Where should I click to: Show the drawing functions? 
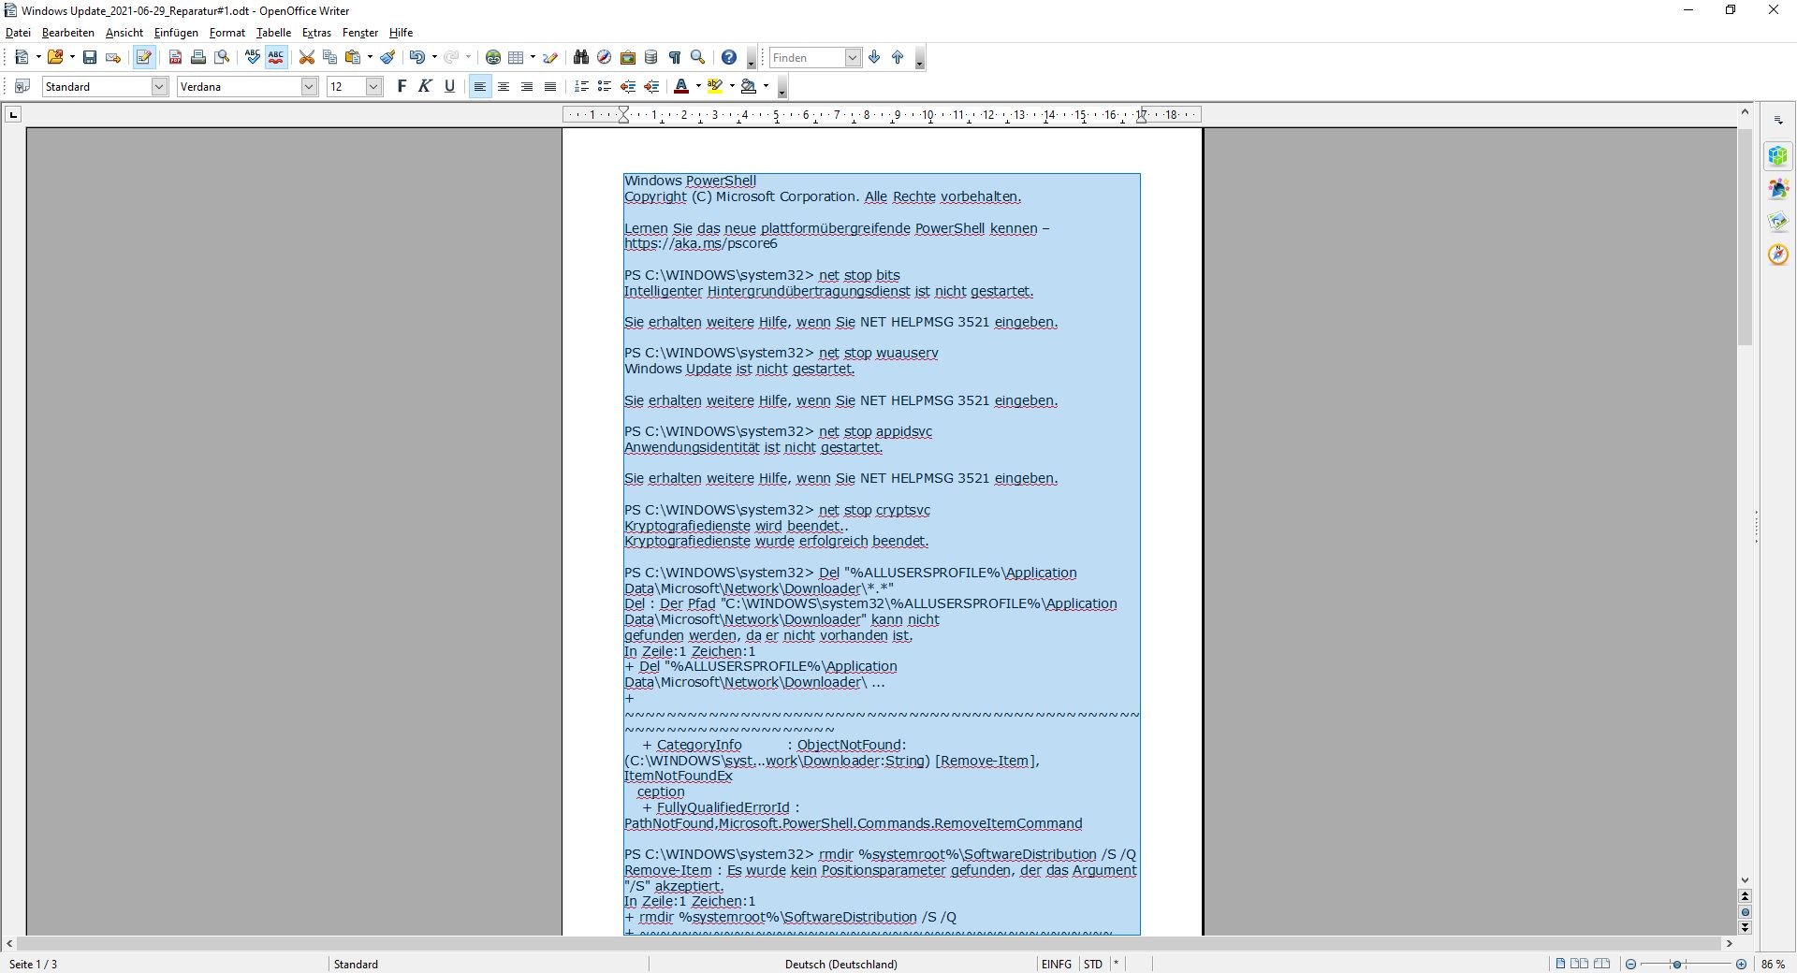click(550, 58)
